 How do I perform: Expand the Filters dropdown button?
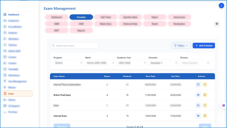point(181,46)
